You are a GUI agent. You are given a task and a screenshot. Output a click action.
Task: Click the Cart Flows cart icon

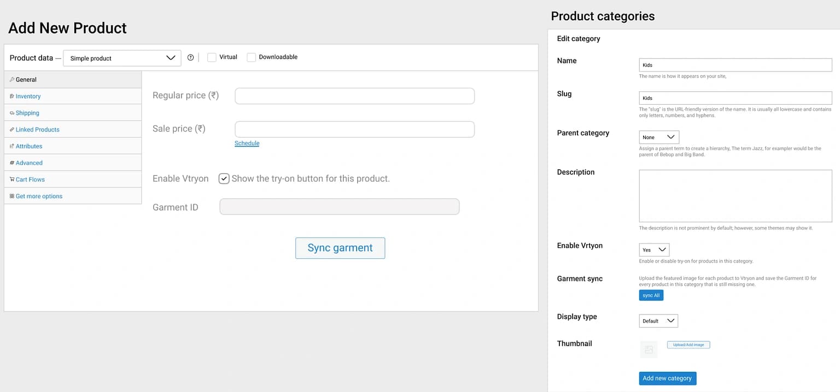click(12, 179)
